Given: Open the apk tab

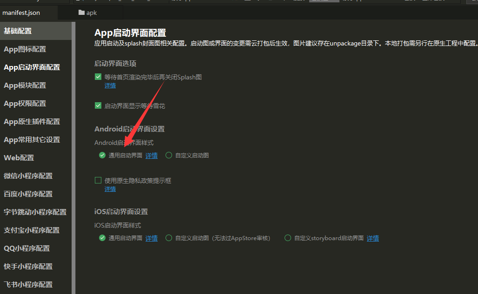Looking at the screenshot, I should (x=92, y=13).
